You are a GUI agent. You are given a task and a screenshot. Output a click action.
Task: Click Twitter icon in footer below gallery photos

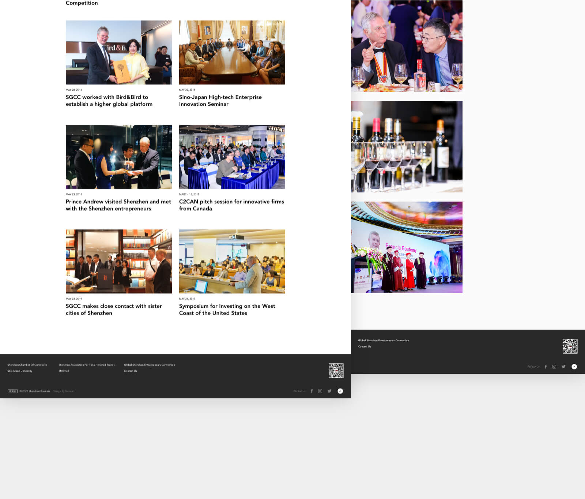click(x=563, y=367)
